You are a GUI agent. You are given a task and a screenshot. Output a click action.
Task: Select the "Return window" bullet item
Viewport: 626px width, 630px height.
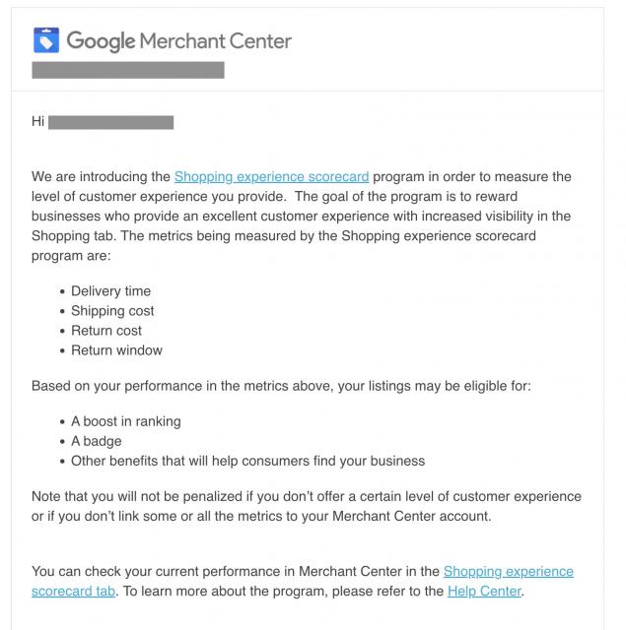[x=116, y=350]
